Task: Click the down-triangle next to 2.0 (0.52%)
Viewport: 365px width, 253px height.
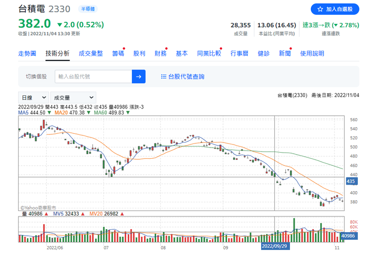Action: pos(60,25)
